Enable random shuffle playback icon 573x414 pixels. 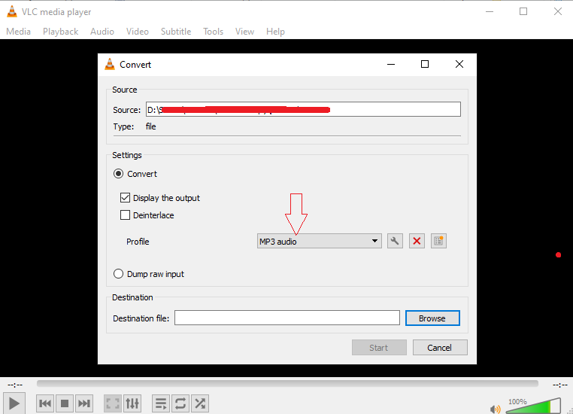click(x=200, y=403)
